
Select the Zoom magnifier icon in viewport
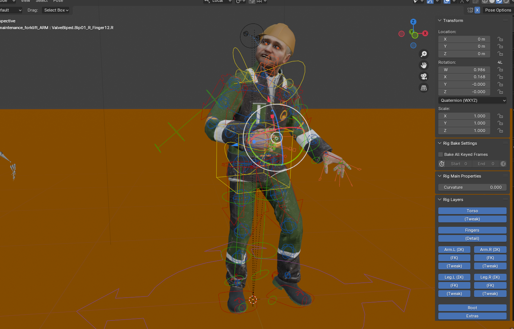[424, 54]
